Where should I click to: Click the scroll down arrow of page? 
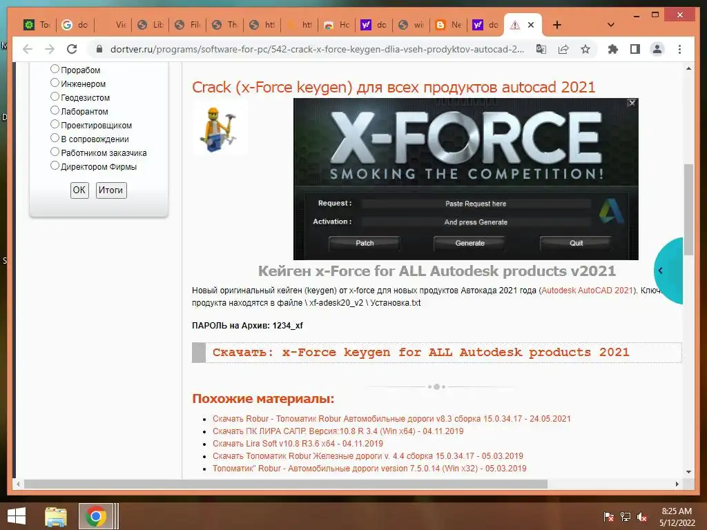click(688, 472)
